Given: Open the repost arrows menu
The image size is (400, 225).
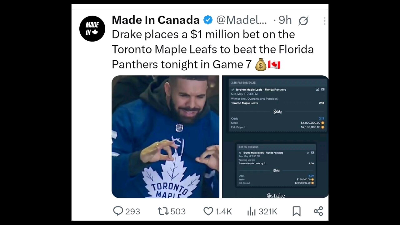Looking at the screenshot, I should 163,211.
